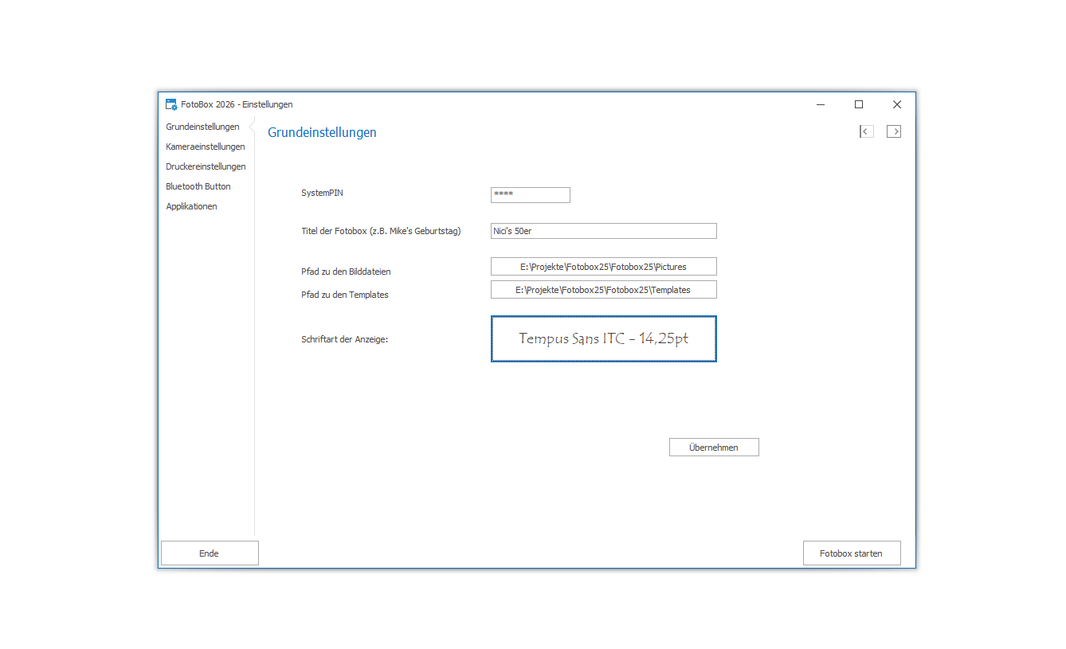
Task: Open the Bluetooth Button settings
Action: click(198, 186)
